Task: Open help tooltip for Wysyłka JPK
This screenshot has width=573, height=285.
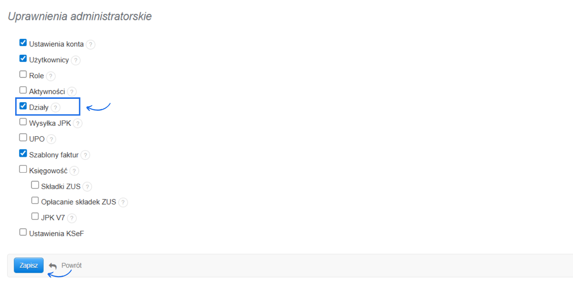Action: (78, 123)
